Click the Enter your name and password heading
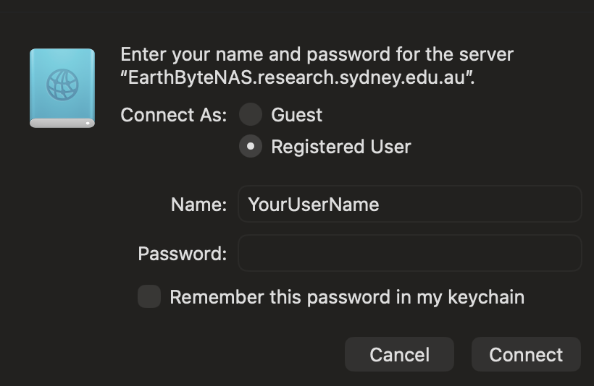Image resolution: width=594 pixels, height=386 pixels. [317, 54]
